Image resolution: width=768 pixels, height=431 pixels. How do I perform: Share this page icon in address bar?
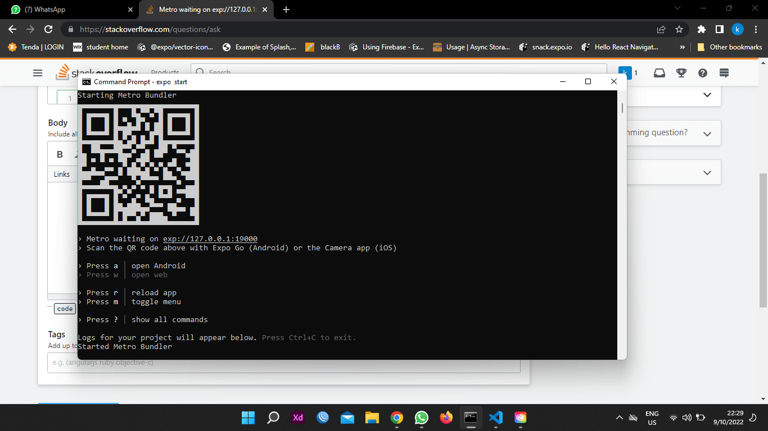pyautogui.click(x=661, y=29)
